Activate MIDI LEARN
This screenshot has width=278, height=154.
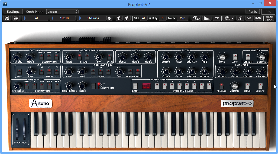click(227, 18)
